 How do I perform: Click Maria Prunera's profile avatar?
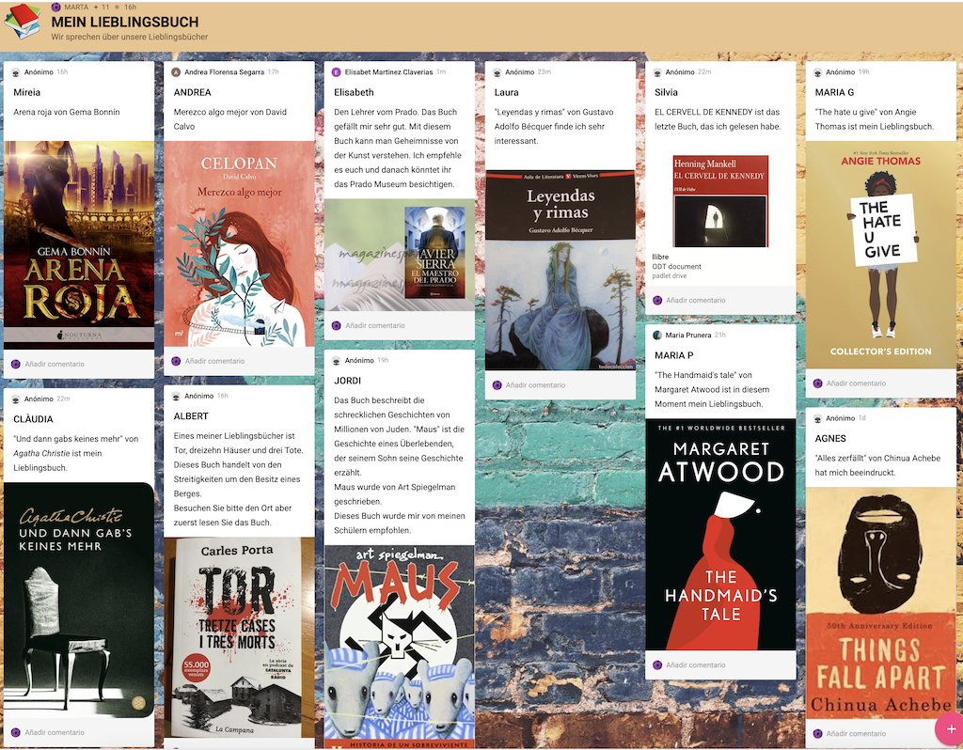657,335
